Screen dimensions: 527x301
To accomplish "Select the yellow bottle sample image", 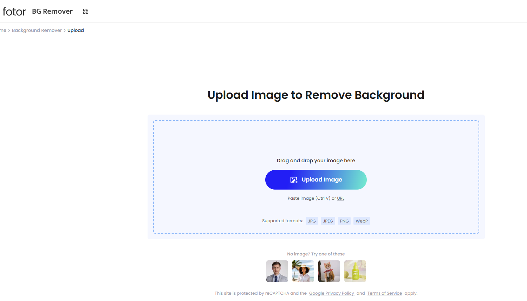I will coord(355,271).
